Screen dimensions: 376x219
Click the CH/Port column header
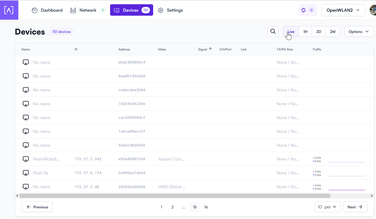(225, 49)
